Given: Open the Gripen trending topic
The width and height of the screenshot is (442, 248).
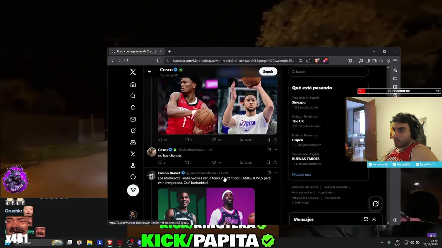Looking at the screenshot, I should [x=298, y=140].
